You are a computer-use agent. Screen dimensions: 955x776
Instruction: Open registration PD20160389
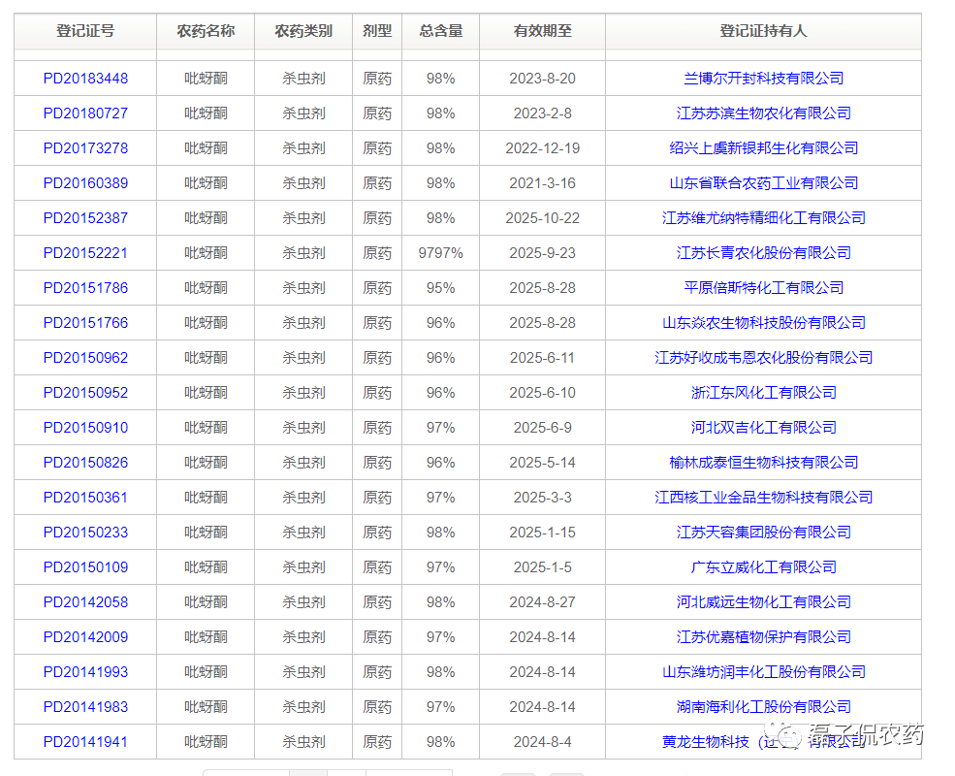[x=84, y=182]
